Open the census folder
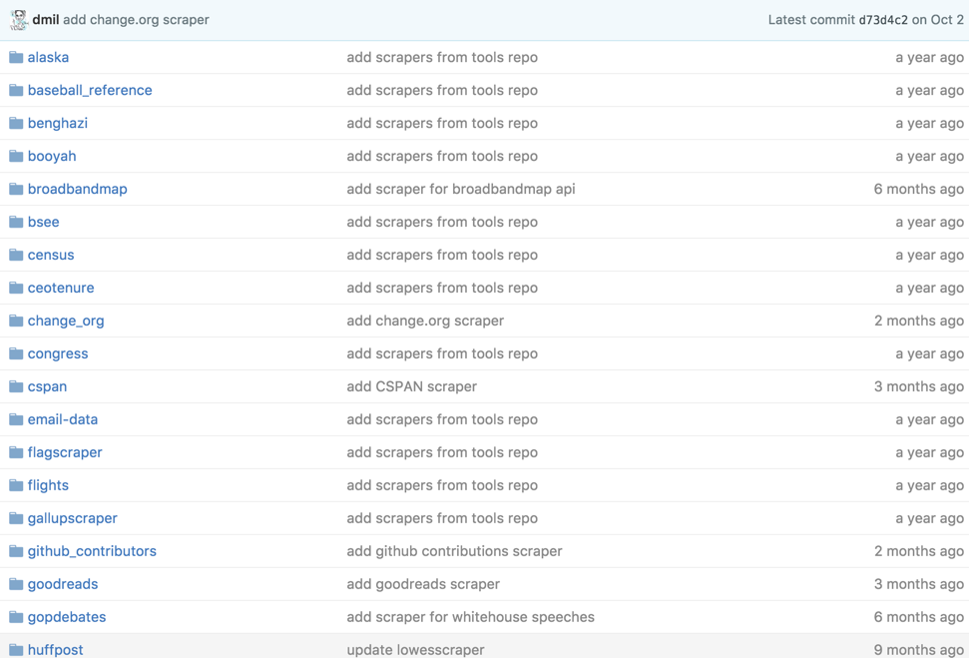Image resolution: width=969 pixels, height=658 pixels. [51, 255]
